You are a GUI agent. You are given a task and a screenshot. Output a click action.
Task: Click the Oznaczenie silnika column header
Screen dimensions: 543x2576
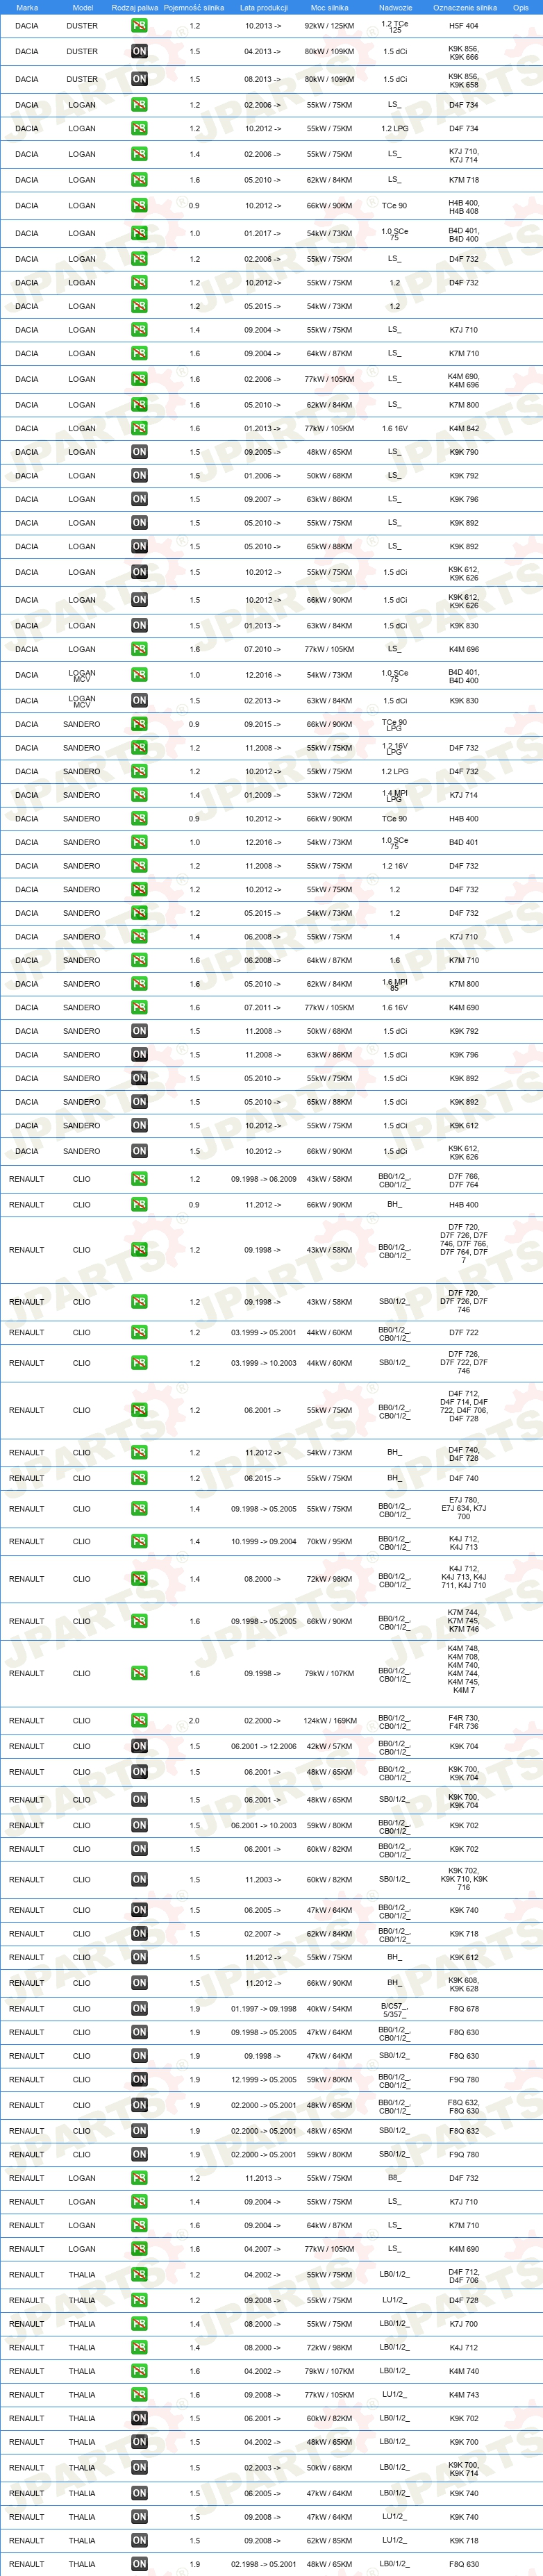click(464, 7)
